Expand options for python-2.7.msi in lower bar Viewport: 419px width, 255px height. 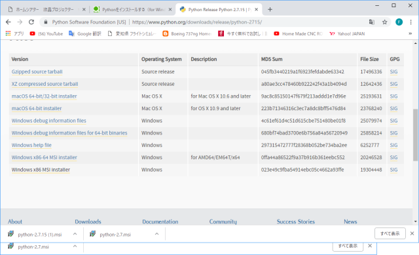75,246
